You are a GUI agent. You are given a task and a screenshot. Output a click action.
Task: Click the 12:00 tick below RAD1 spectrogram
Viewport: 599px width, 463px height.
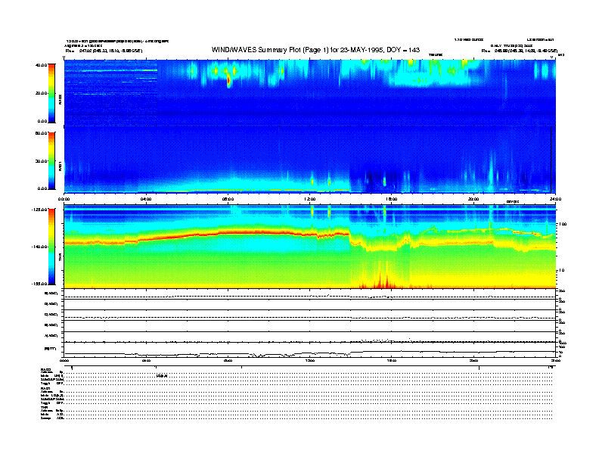tap(310, 199)
